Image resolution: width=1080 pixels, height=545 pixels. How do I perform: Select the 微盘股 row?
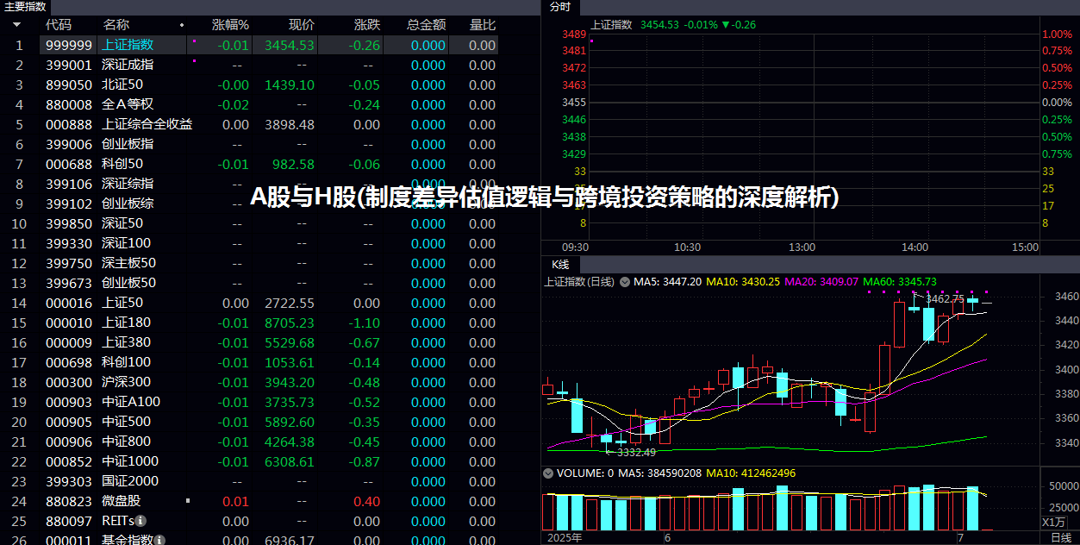point(249,501)
